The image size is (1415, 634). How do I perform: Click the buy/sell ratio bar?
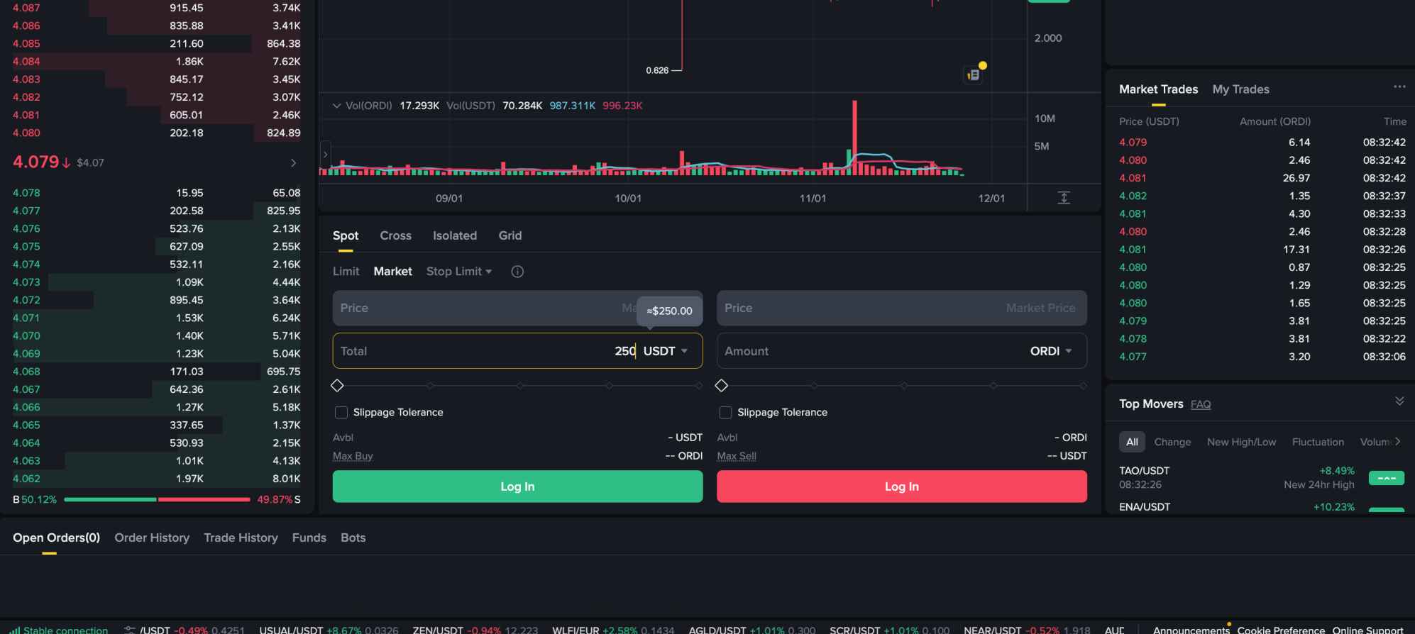(x=157, y=499)
